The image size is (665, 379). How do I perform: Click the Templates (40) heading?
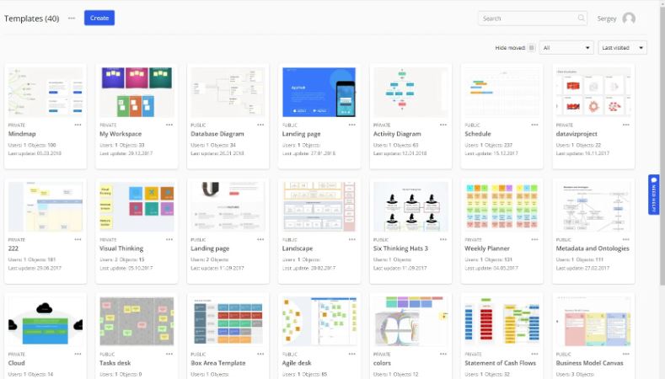point(32,19)
